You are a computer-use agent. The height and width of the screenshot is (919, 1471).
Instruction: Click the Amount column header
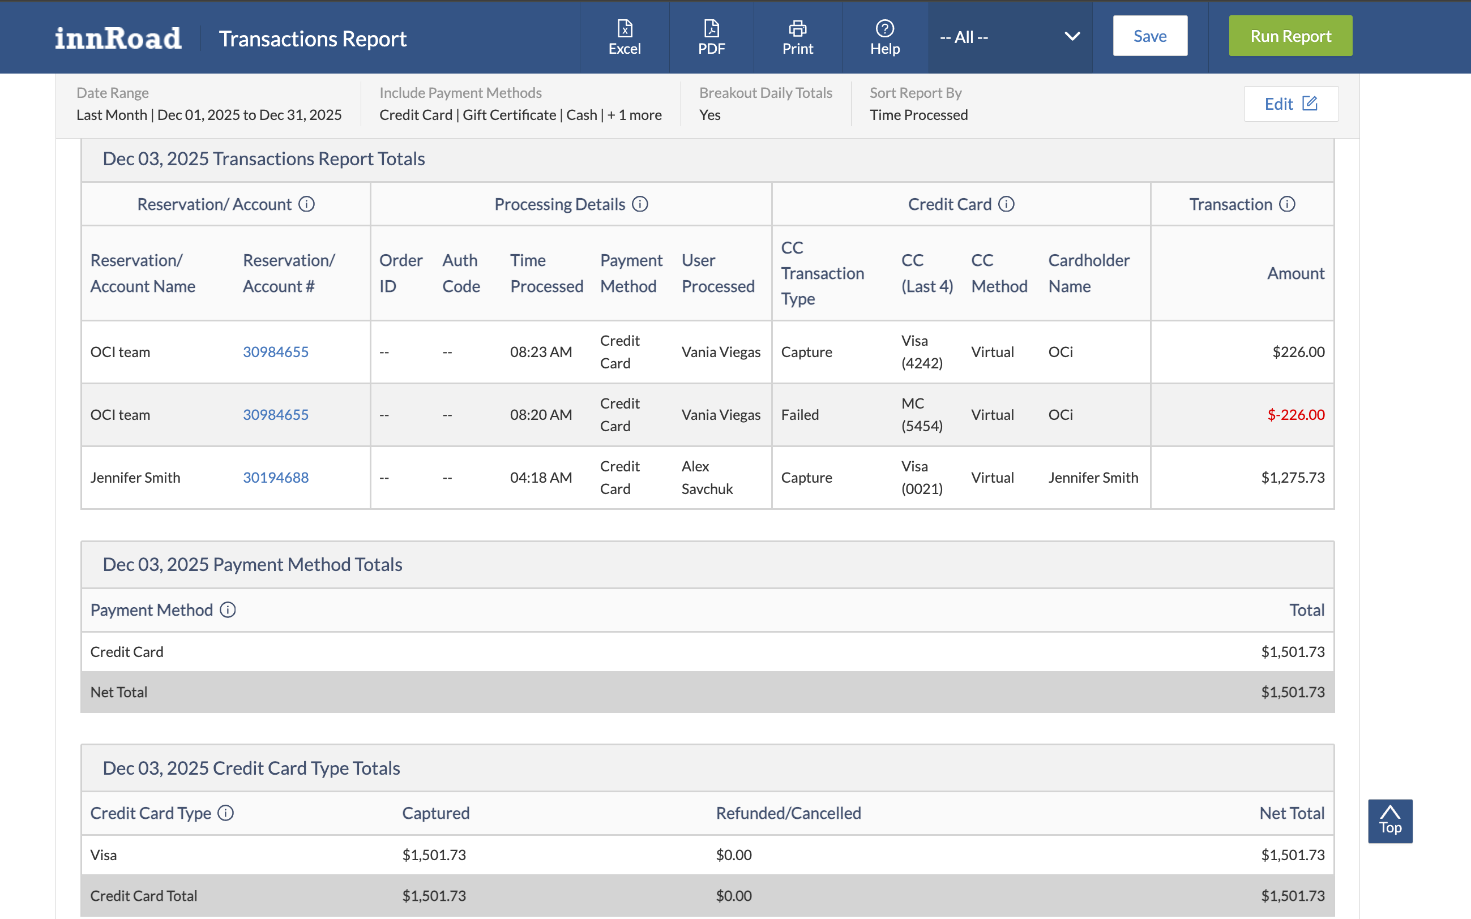coord(1295,273)
